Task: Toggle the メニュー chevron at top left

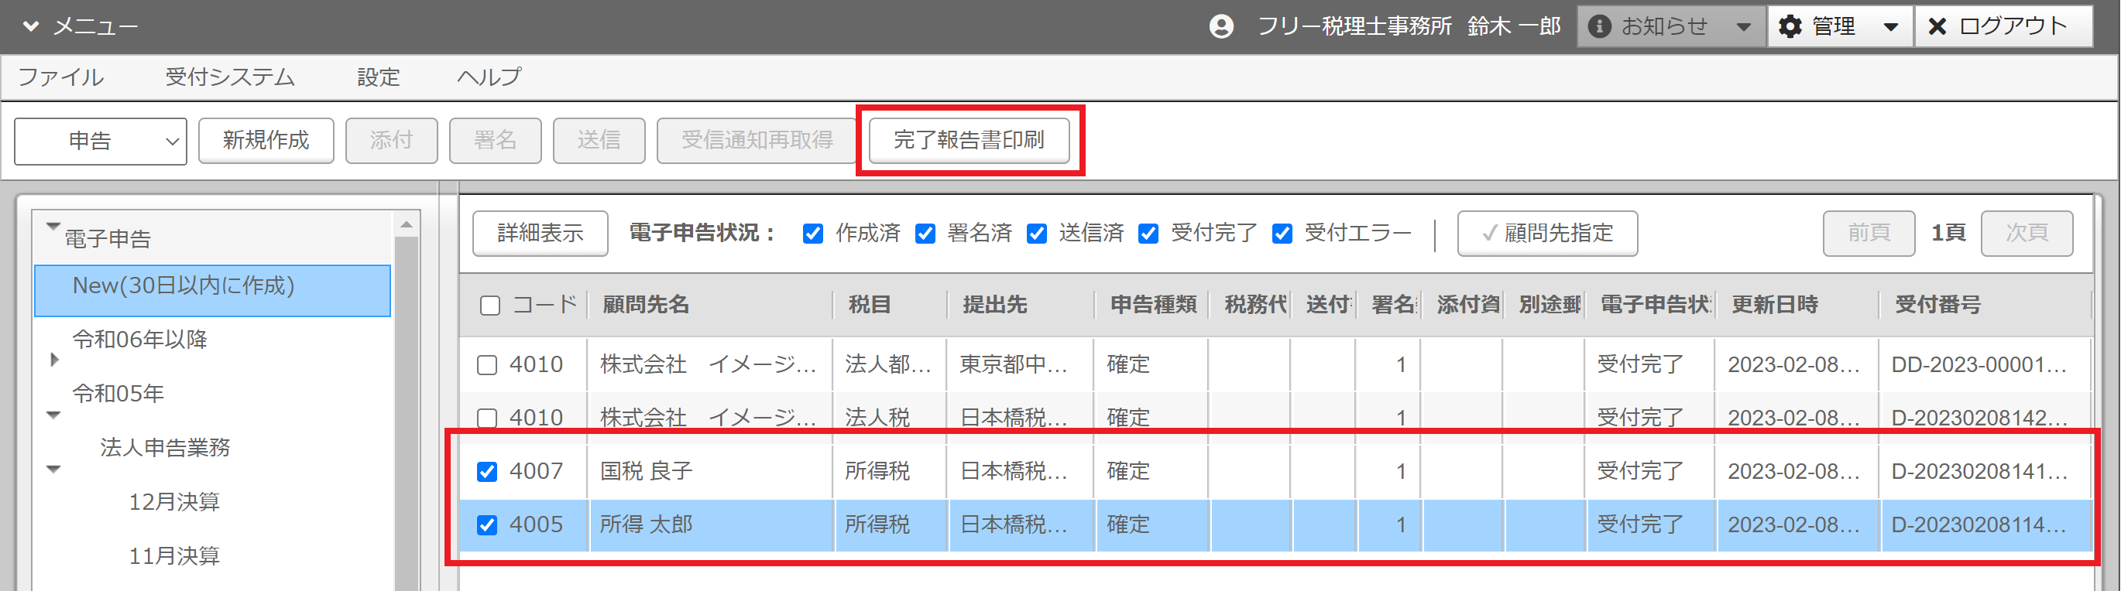Action: point(30,26)
